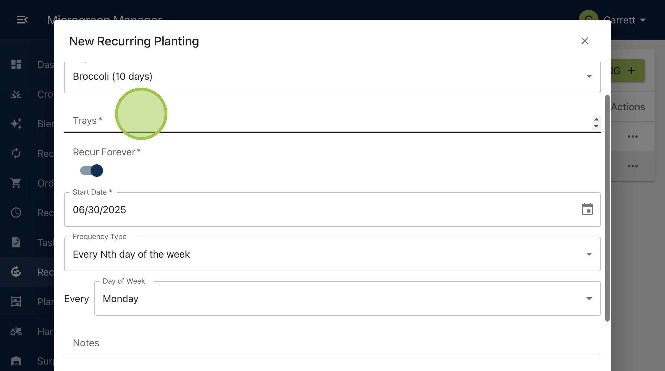The width and height of the screenshot is (665, 371).
Task: Select the Crops sprout icon in the sidebar
Action: (16, 94)
